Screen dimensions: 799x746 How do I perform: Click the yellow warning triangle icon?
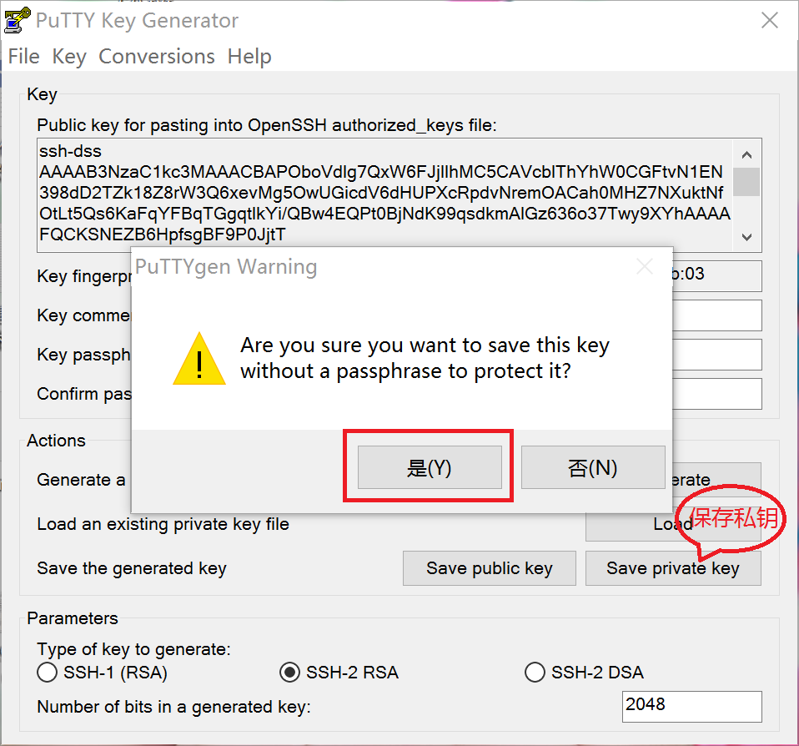pyautogui.click(x=199, y=359)
